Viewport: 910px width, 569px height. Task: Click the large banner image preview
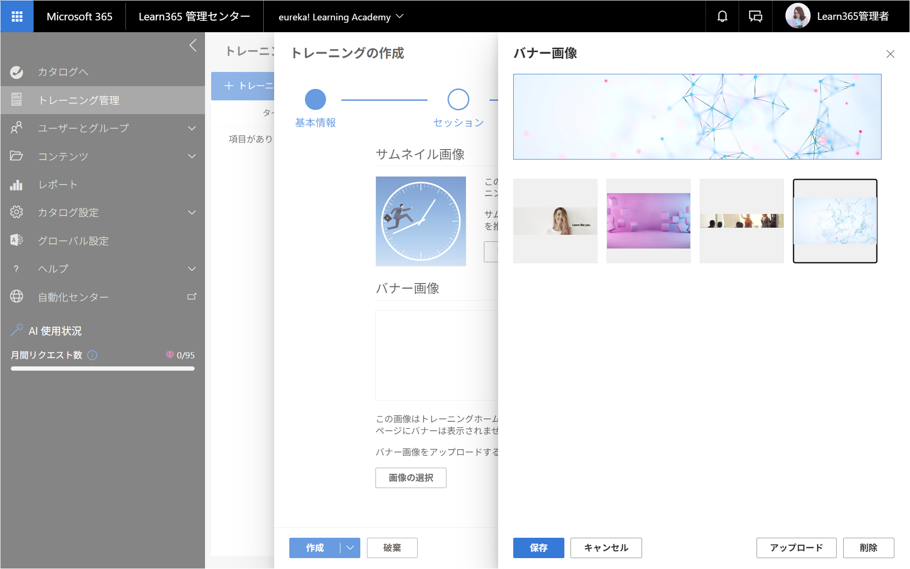click(697, 116)
